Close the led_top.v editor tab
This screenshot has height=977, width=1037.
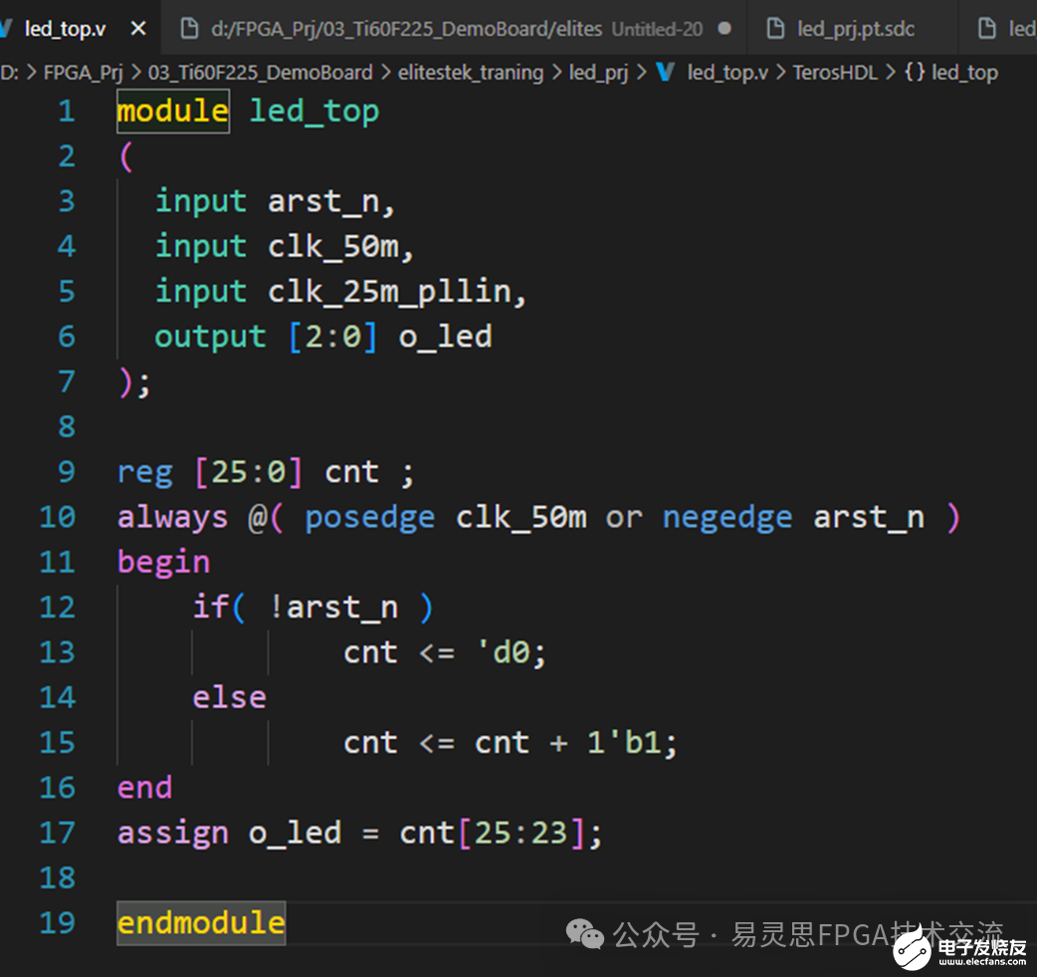click(x=138, y=29)
